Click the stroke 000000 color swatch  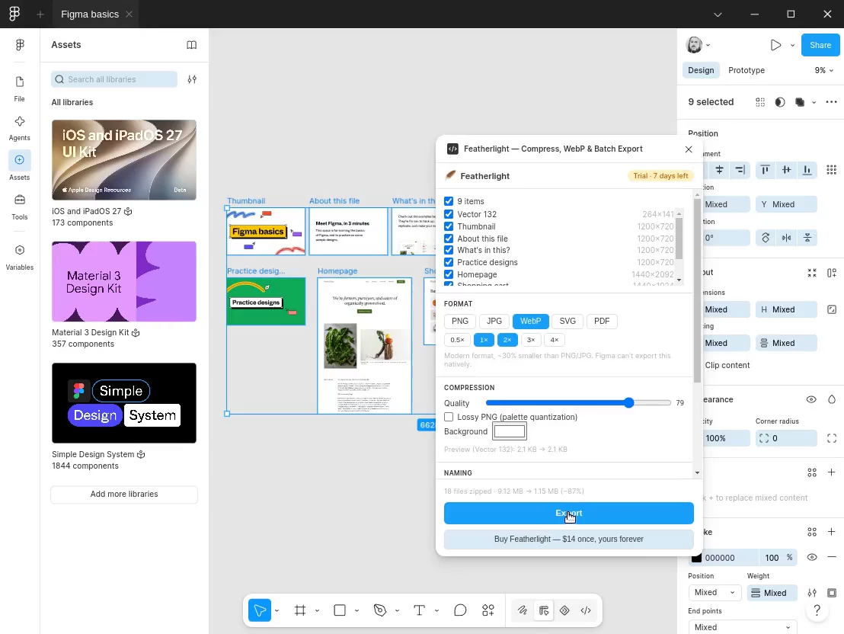tap(696, 558)
